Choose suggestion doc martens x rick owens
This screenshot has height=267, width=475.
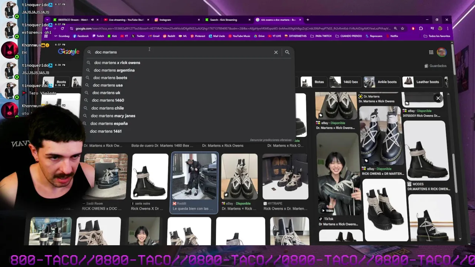point(117,63)
